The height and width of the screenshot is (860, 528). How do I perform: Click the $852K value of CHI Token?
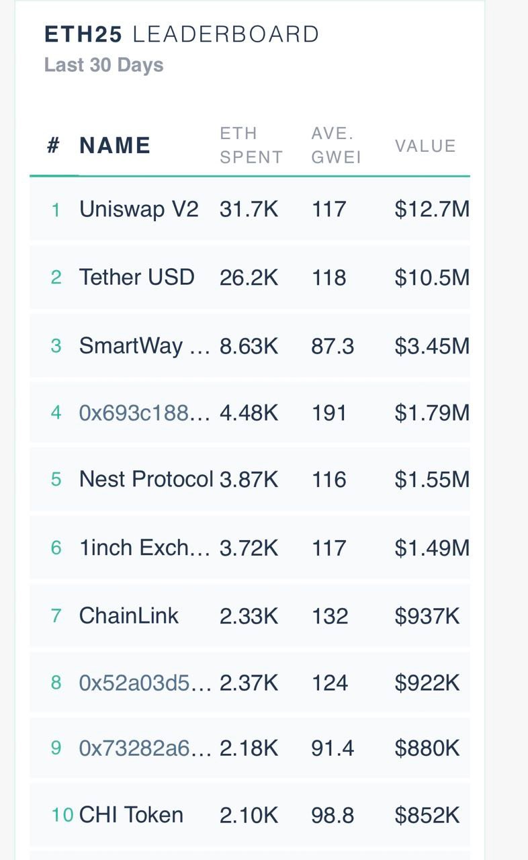pos(427,815)
